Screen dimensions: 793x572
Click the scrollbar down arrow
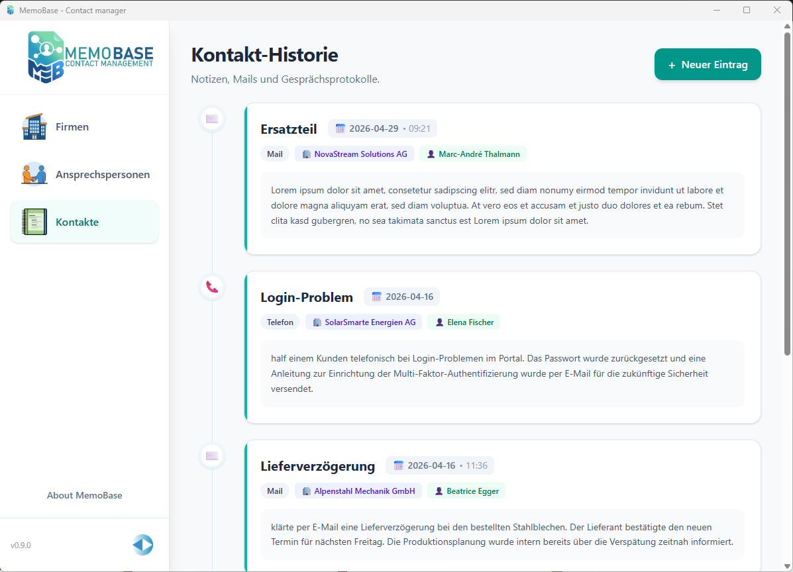(x=788, y=566)
